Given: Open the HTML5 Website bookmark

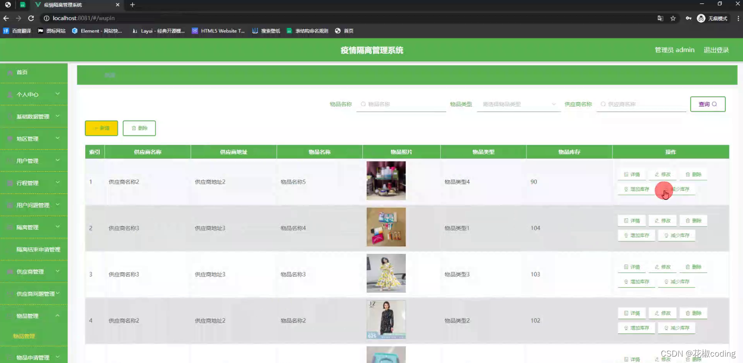Looking at the screenshot, I should pyautogui.click(x=218, y=30).
